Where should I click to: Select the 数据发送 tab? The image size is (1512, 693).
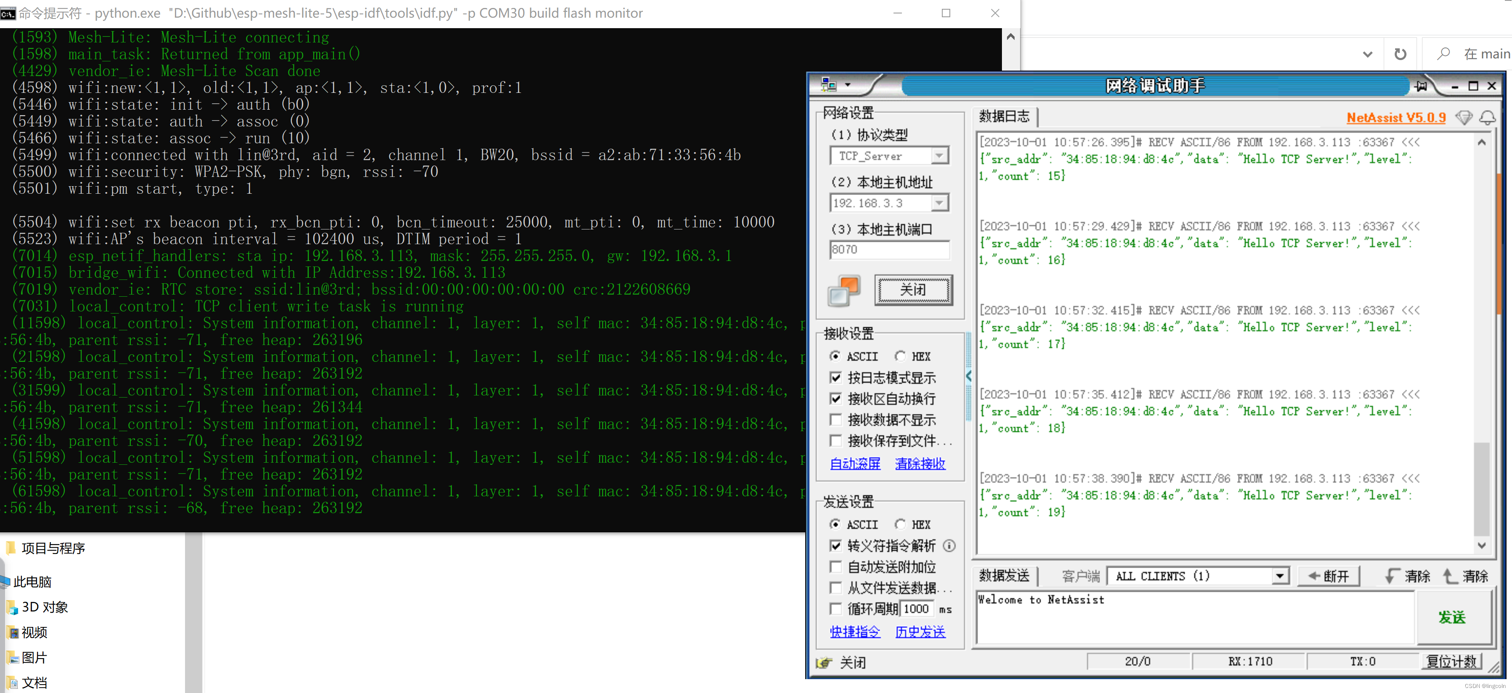point(1004,576)
